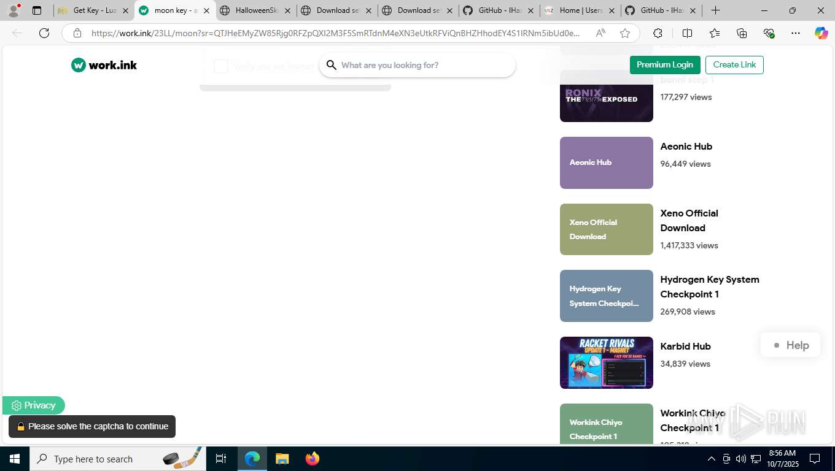Open the Help chat button
The image size is (835, 471).
tap(790, 345)
